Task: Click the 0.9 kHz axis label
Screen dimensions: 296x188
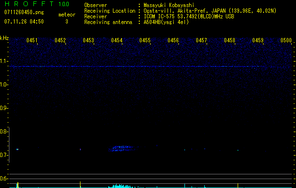Action: [4, 108]
